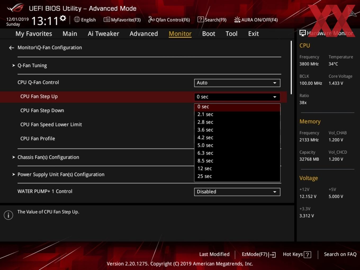This screenshot has height=270, width=360.
Task: Open Qfan Control(F6)
Action: pyautogui.click(x=169, y=20)
